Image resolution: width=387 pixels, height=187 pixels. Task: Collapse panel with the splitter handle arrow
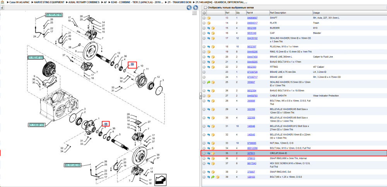[x=200, y=96]
